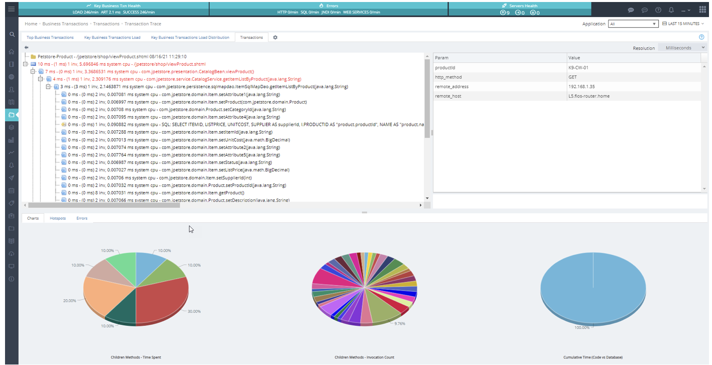Click the K9-CW-01 productId value cell

[633, 67]
